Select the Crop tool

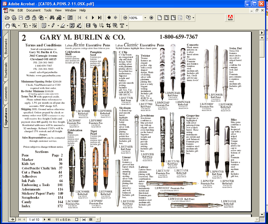pos(108,26)
